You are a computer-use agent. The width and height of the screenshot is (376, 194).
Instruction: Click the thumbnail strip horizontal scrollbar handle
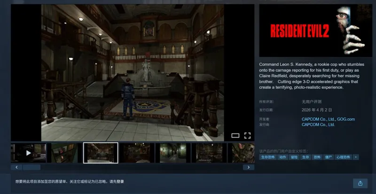[32, 167]
